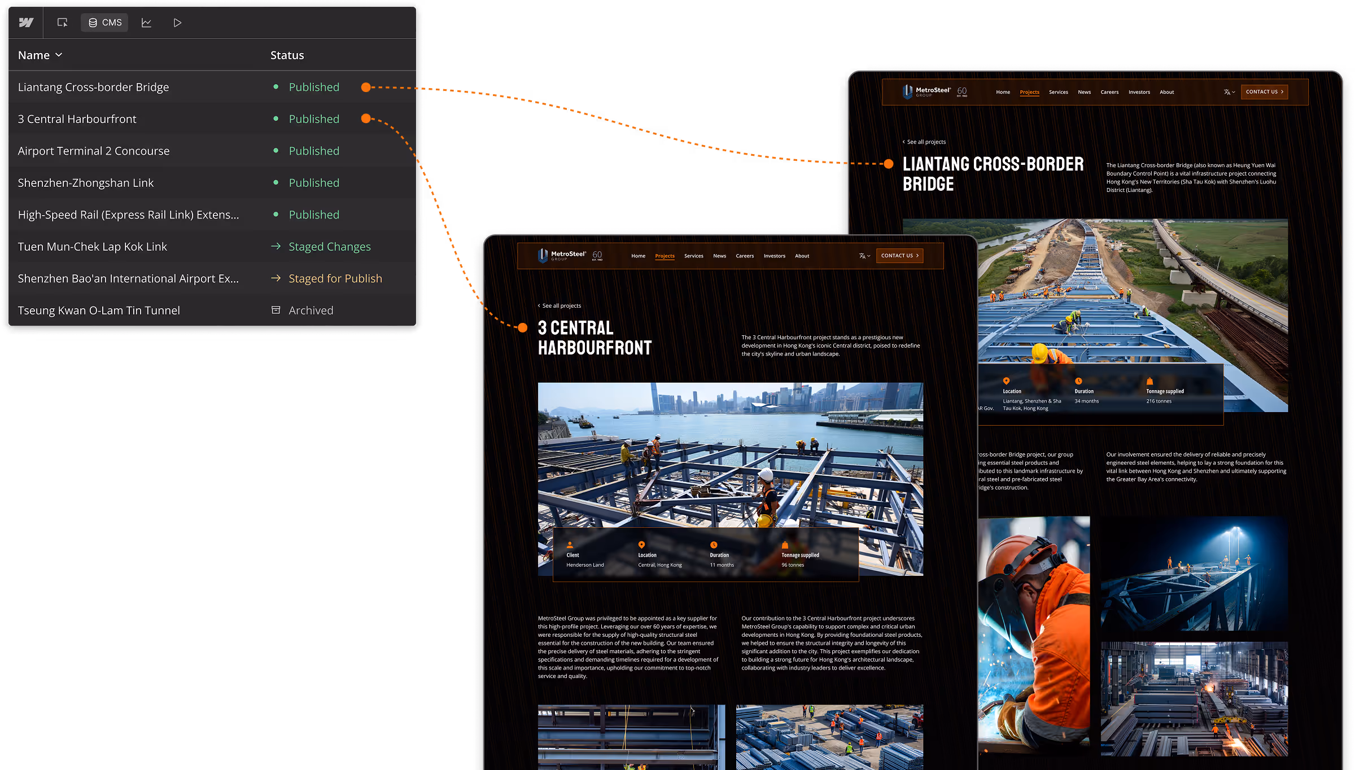1355x770 pixels.
Task: Click Services in Liantang Bridge page navigation
Action: (1058, 92)
